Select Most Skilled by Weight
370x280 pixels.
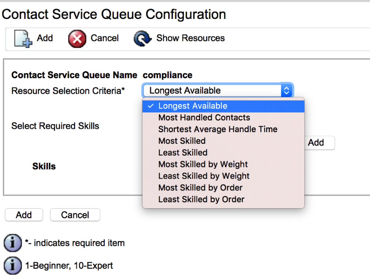(x=203, y=164)
